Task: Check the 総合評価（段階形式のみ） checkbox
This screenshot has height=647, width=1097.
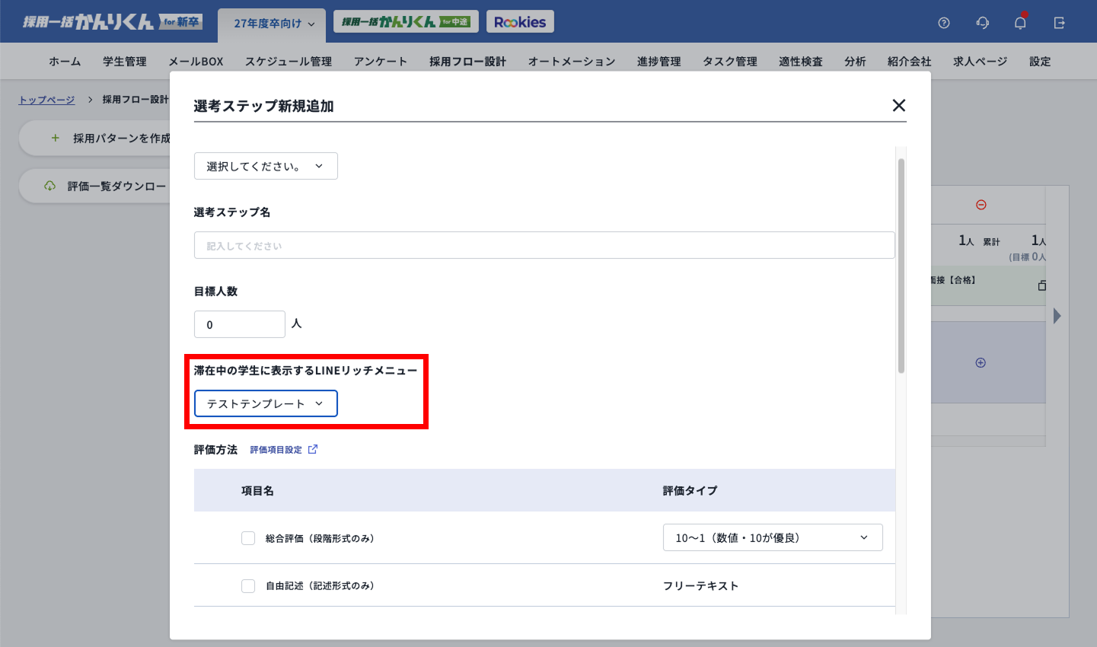Action: (x=248, y=538)
